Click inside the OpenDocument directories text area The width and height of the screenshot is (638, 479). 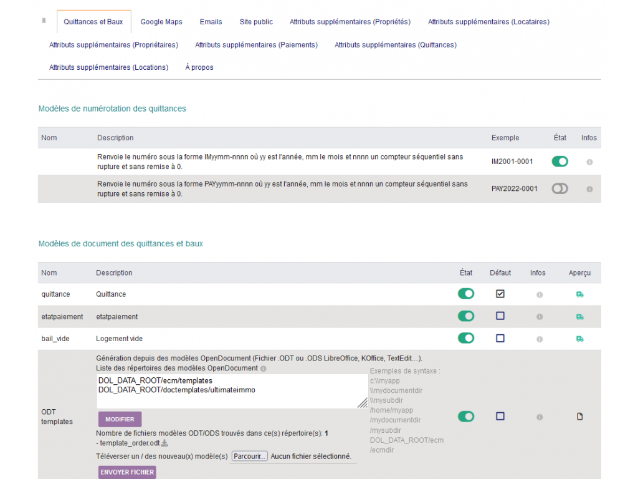pyautogui.click(x=232, y=392)
